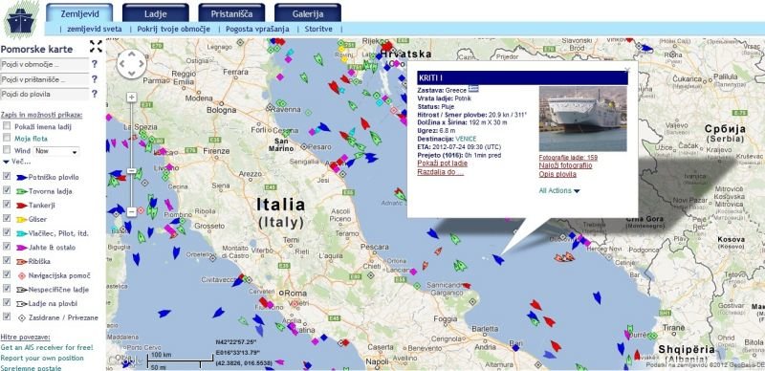Click the zoom out minus button on map
The height and width of the screenshot is (371, 765).
tap(131, 211)
